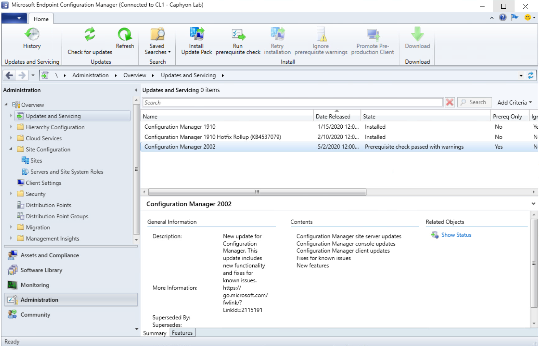Click the forward navigation arrow

22,75
